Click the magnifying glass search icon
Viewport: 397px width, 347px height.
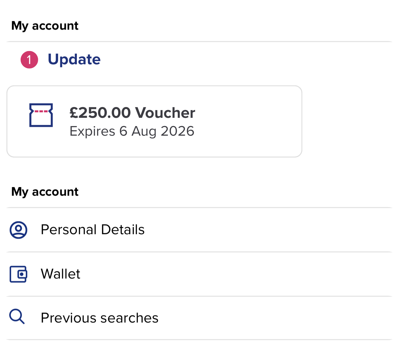coord(17,317)
